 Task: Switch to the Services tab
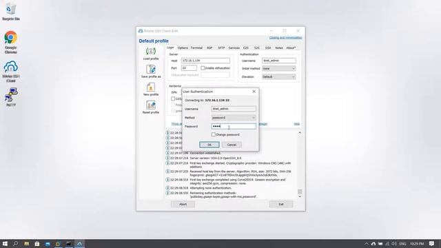coord(234,48)
